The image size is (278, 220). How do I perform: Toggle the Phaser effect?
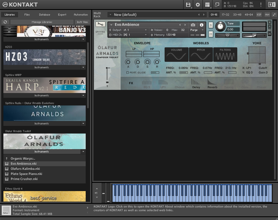coord(262,84)
